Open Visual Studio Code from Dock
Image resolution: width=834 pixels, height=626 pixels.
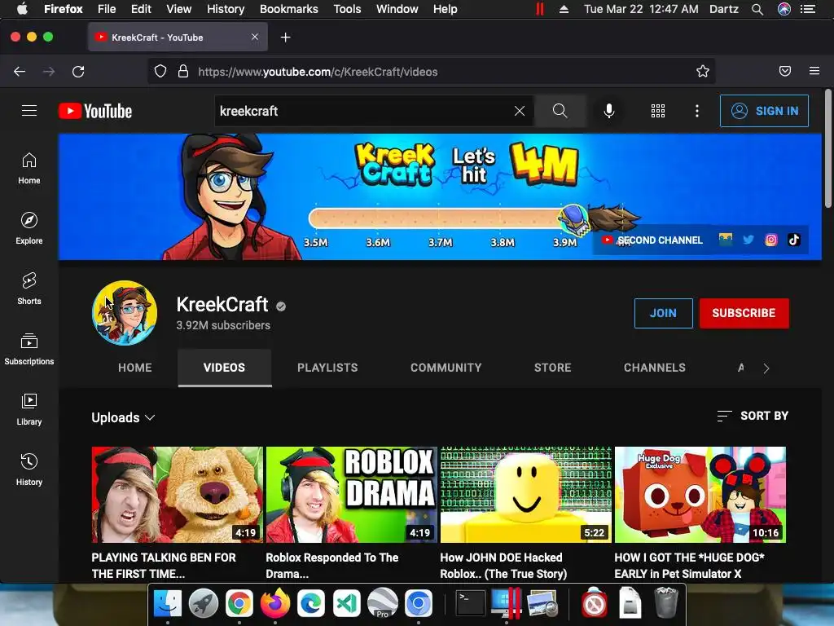click(x=347, y=604)
